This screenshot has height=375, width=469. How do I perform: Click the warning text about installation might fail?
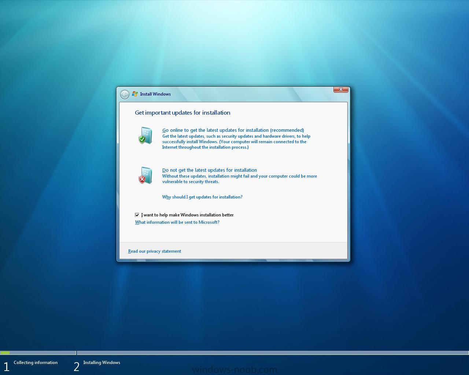pos(240,179)
